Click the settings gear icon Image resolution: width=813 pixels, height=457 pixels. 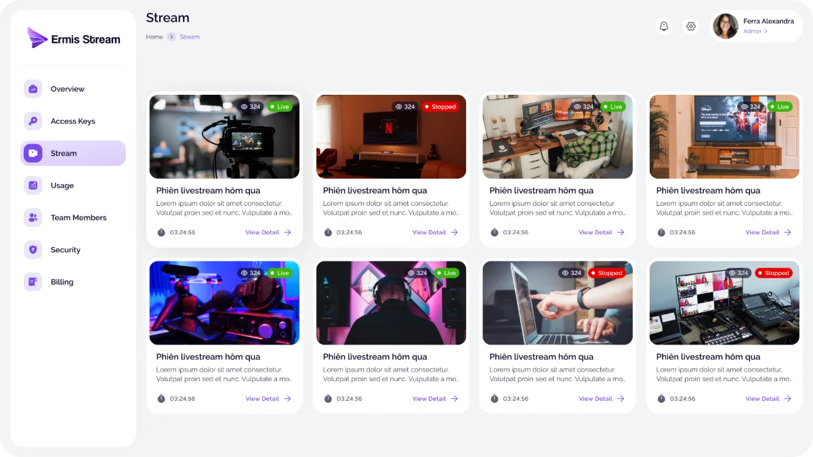691,25
